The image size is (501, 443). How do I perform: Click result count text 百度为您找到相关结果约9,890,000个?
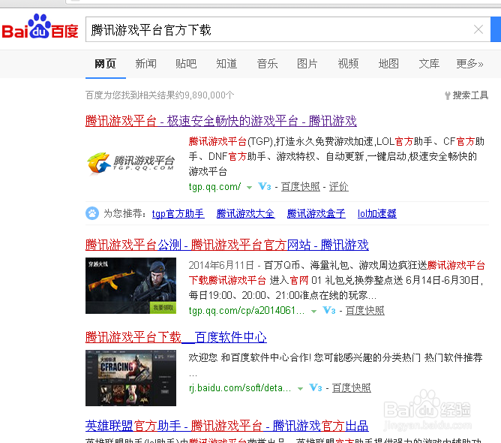pos(160,95)
